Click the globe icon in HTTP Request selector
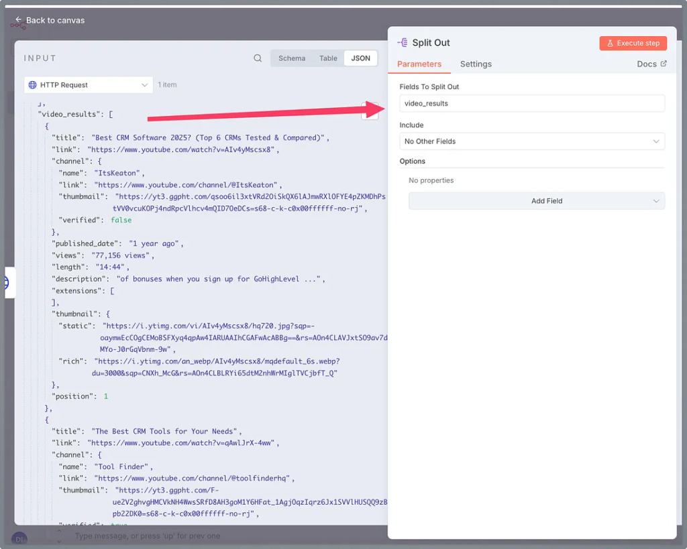The width and height of the screenshot is (687, 549). [32, 85]
